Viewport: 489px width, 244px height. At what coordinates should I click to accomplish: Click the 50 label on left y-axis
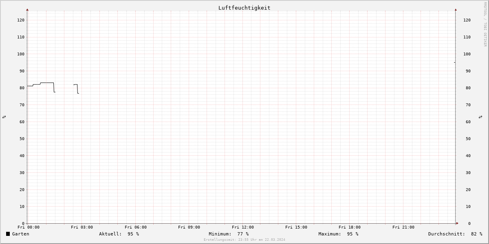coord(22,139)
